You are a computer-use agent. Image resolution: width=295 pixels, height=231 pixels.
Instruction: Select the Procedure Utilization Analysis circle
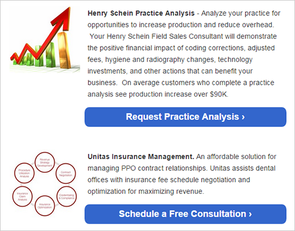[24, 173]
